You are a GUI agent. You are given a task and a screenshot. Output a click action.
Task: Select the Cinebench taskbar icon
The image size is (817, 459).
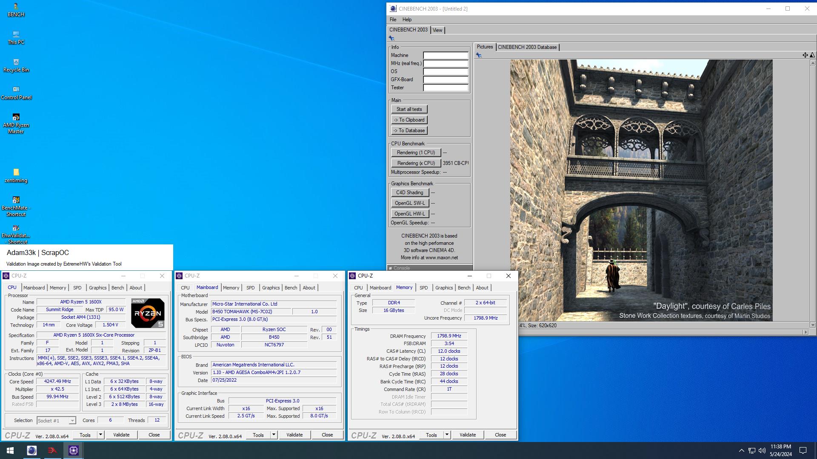point(31,450)
